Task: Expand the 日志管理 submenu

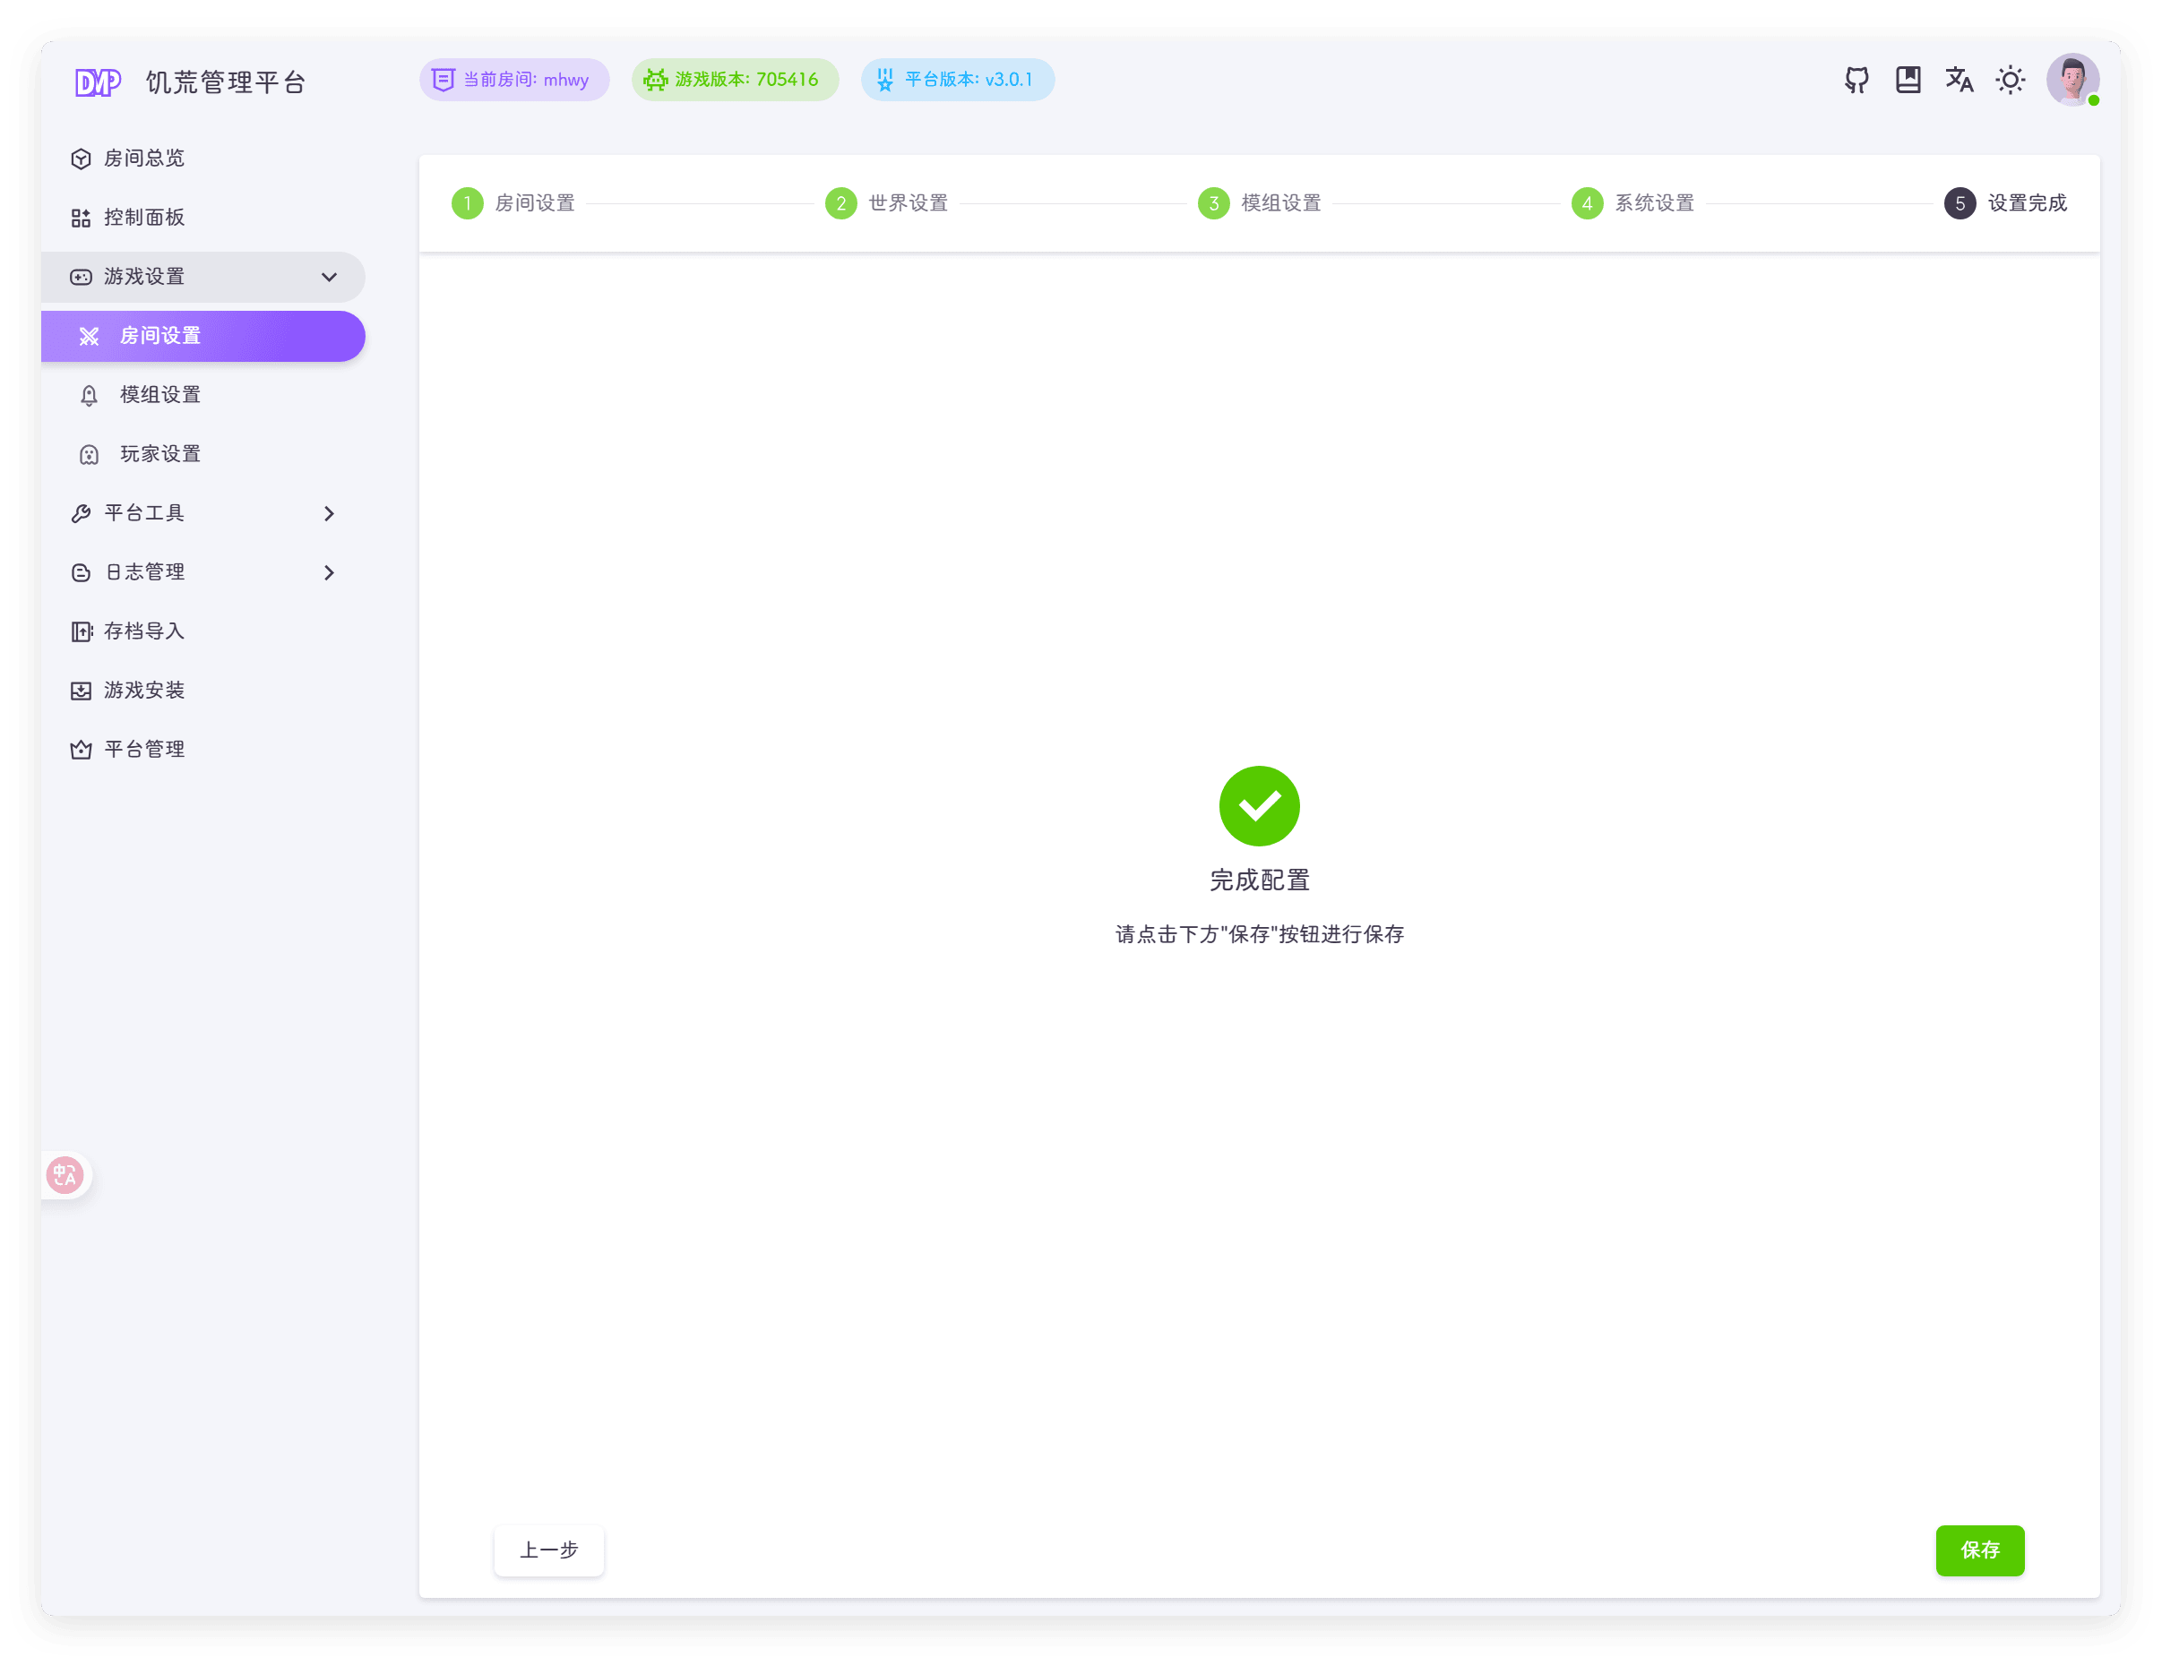Action: point(329,573)
